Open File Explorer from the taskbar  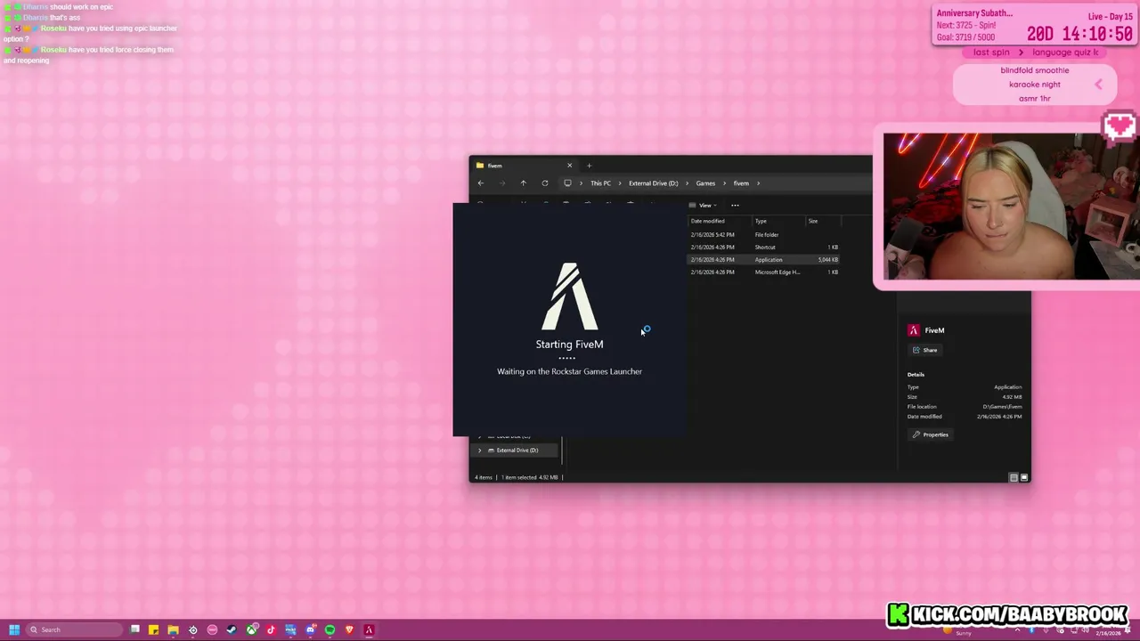pos(174,630)
